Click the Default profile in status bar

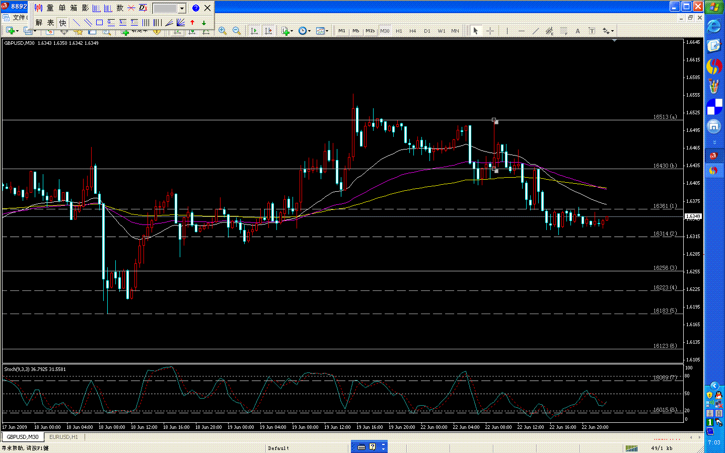(x=278, y=448)
